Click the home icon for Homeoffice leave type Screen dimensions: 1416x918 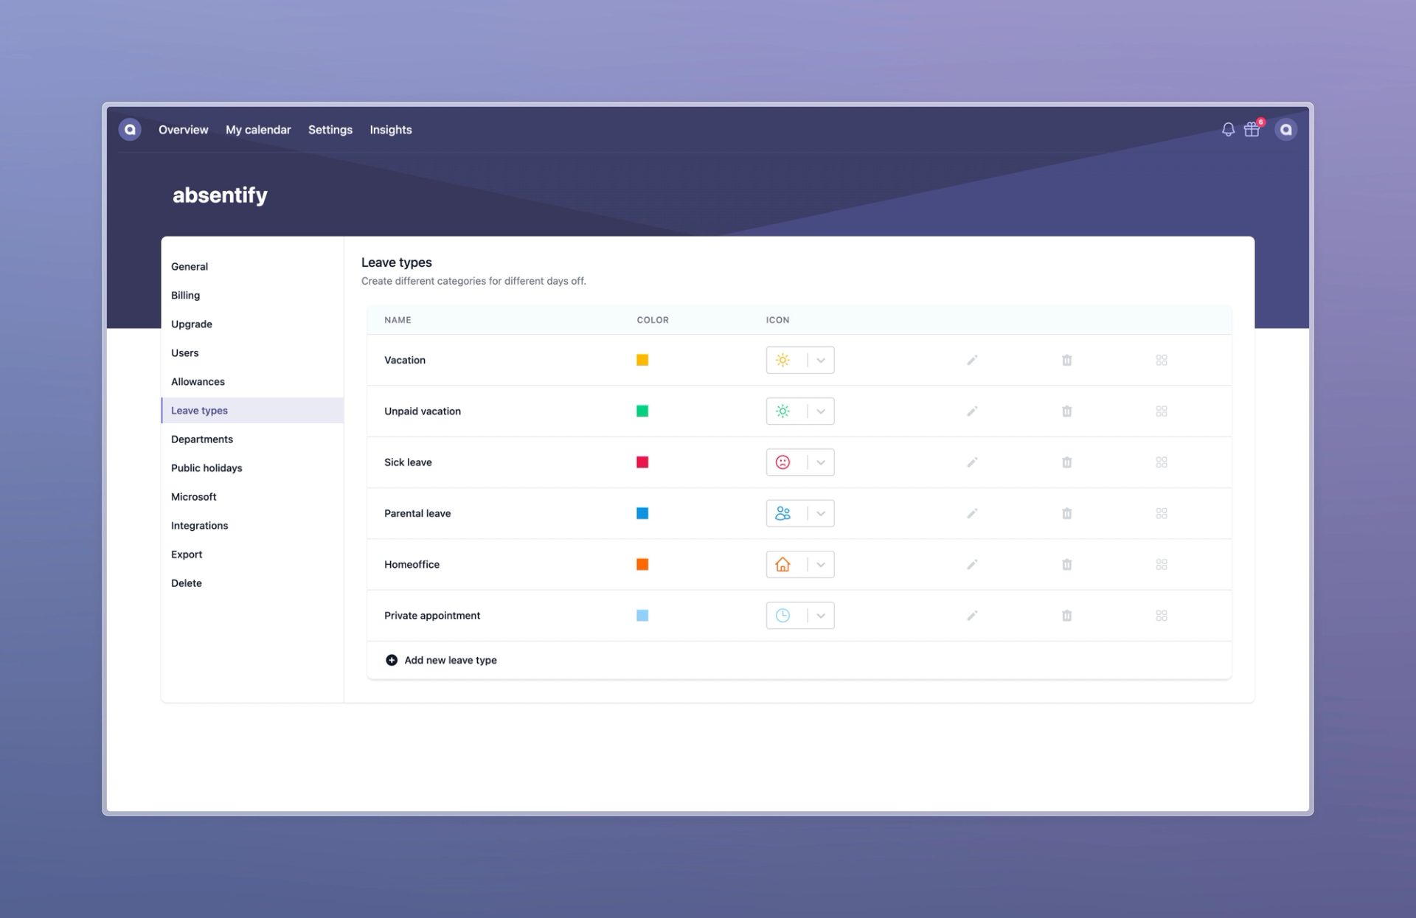click(x=783, y=564)
